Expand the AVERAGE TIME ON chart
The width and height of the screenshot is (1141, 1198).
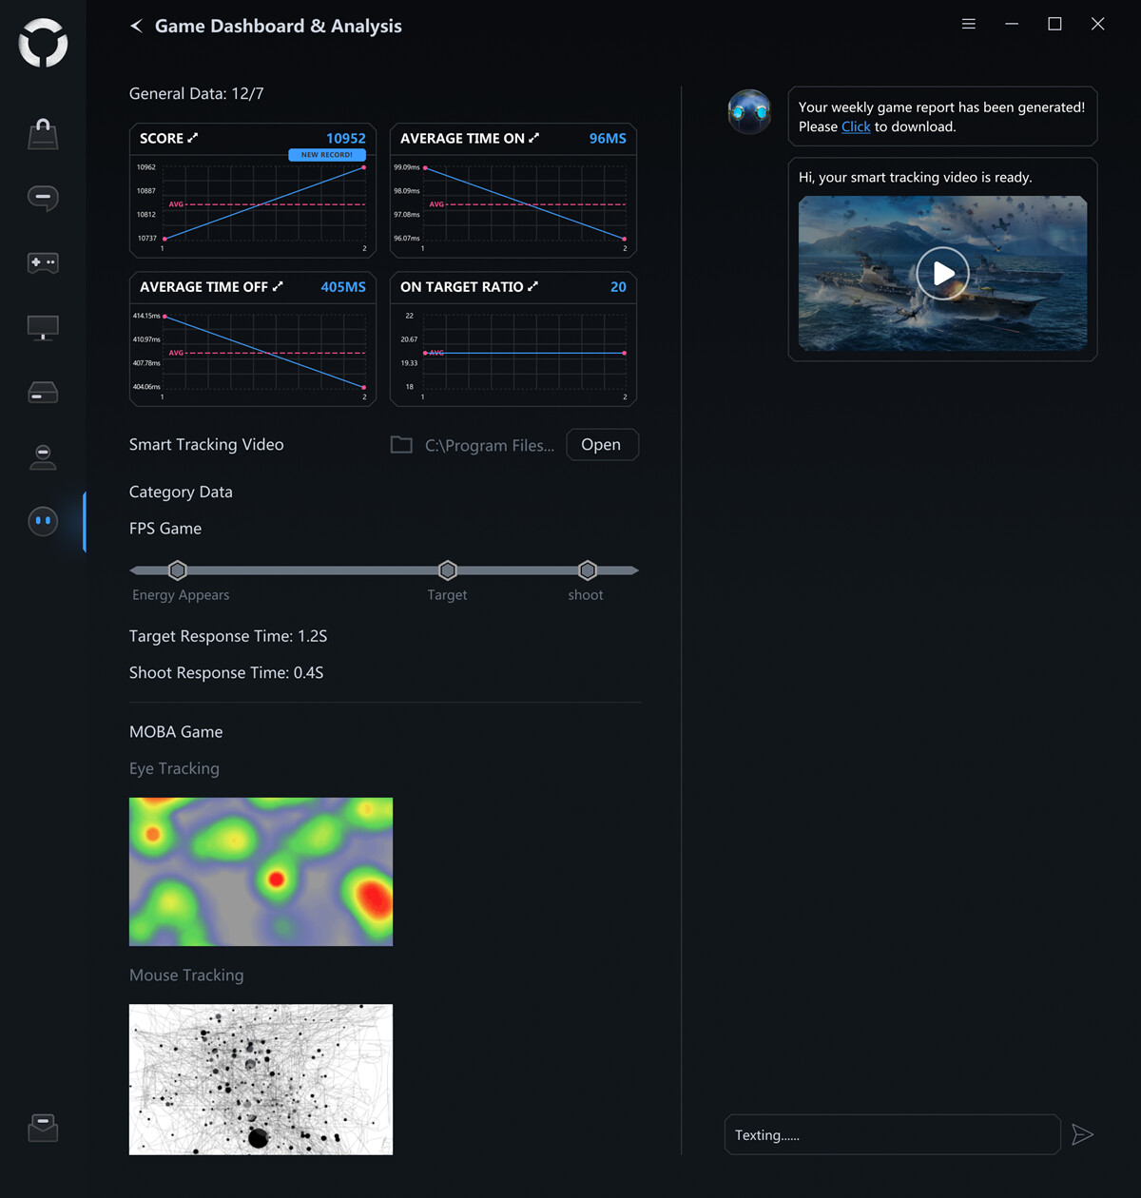click(533, 138)
